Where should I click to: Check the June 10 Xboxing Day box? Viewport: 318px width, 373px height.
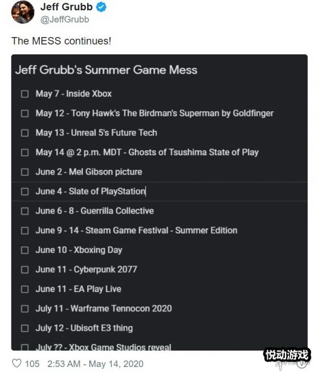25,250
